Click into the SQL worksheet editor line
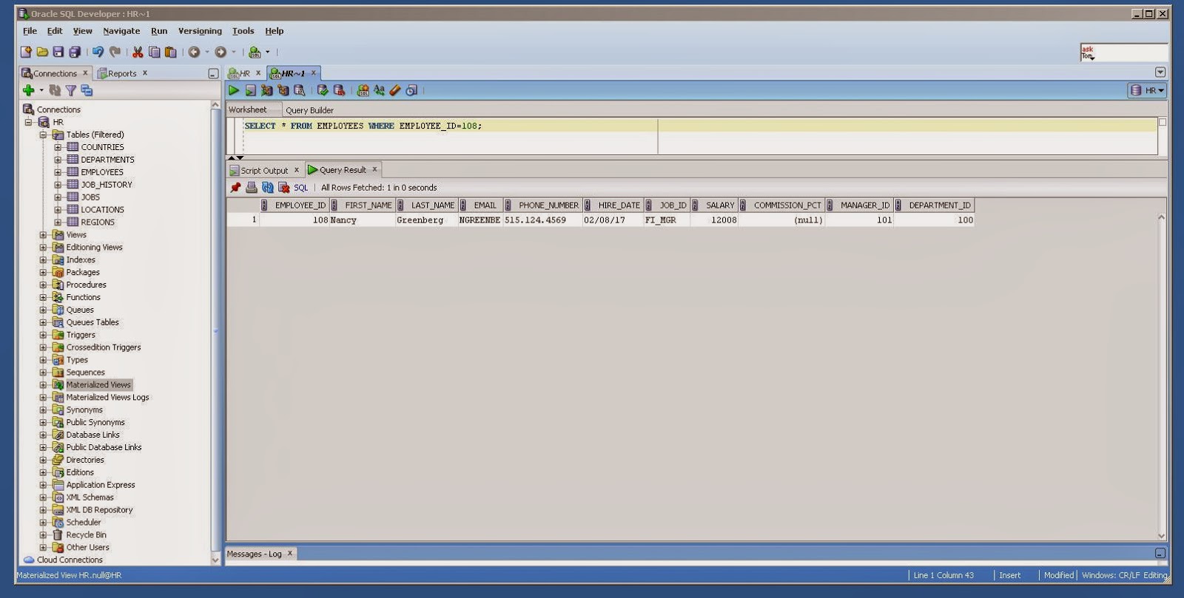This screenshot has height=598, width=1184. [x=699, y=126]
